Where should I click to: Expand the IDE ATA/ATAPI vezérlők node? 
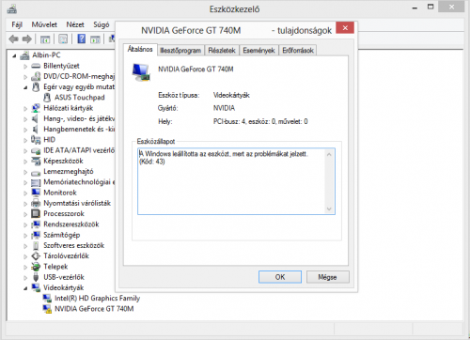pyautogui.click(x=25, y=150)
